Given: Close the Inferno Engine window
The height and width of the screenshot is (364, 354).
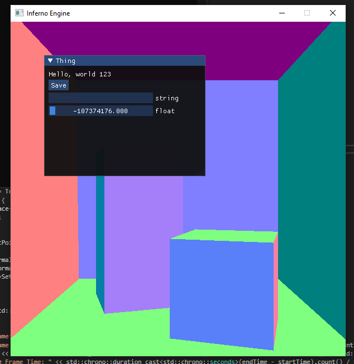Looking at the screenshot, I should pos(333,13).
